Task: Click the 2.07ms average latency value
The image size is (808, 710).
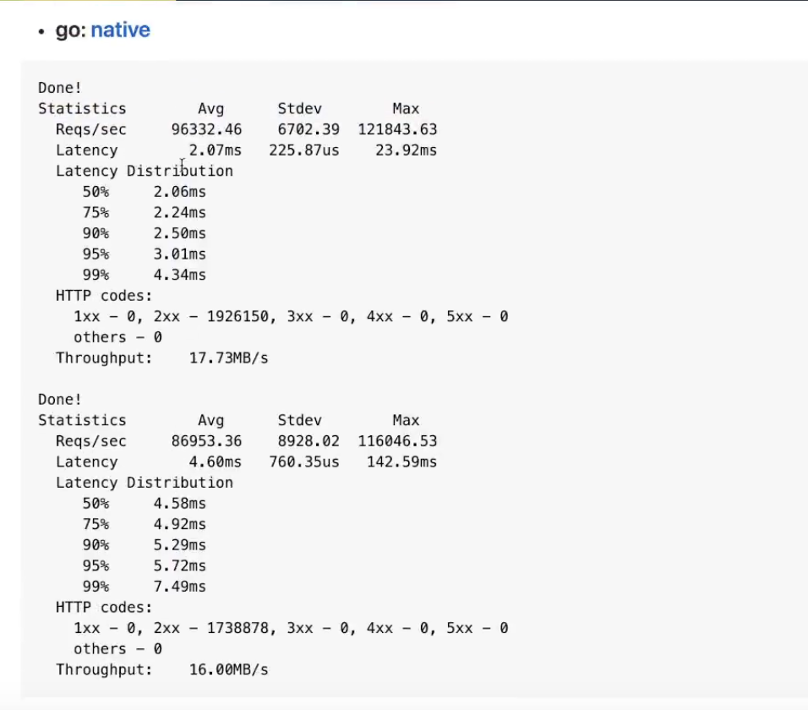Action: click(x=215, y=150)
